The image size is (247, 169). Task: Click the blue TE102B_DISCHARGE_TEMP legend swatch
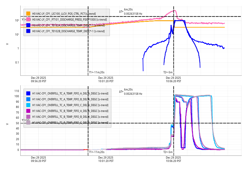(x=28, y=31)
